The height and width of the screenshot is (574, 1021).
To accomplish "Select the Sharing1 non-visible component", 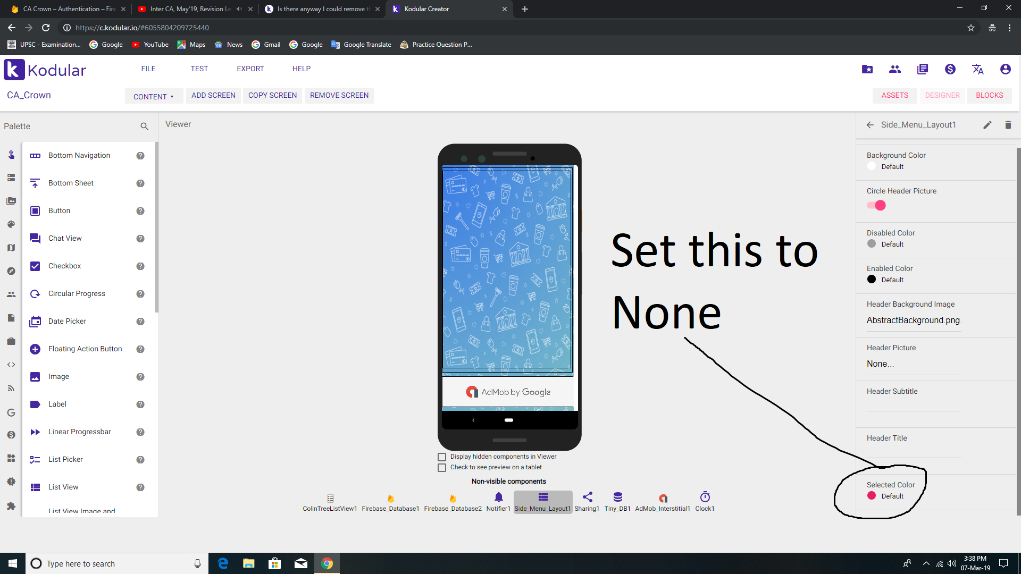I will tap(587, 497).
